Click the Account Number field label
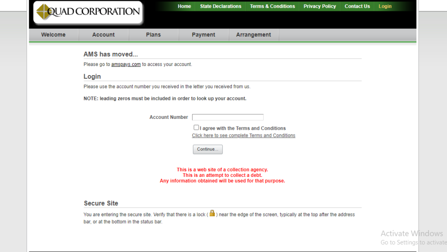 tap(168, 117)
